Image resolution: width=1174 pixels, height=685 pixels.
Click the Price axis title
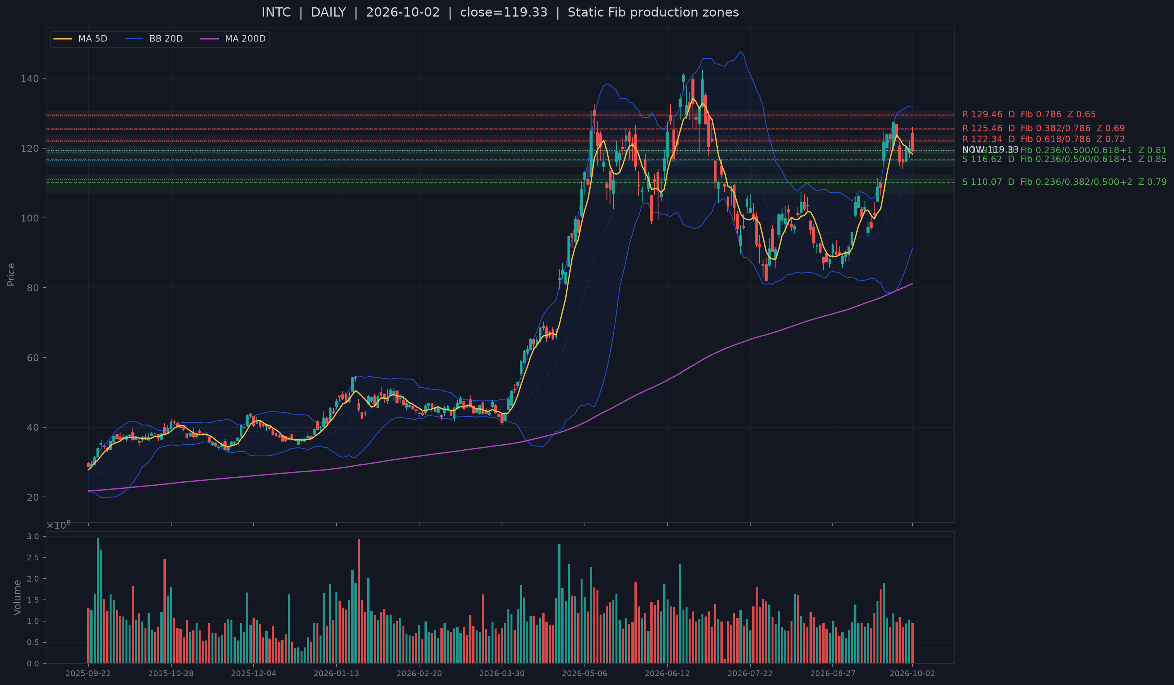[11, 274]
